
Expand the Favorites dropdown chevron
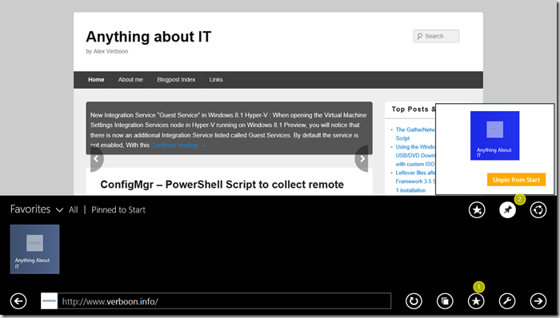pyautogui.click(x=59, y=210)
